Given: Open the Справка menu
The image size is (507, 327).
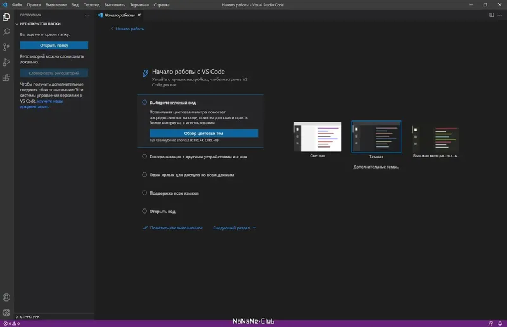Looking at the screenshot, I should coord(162,5).
